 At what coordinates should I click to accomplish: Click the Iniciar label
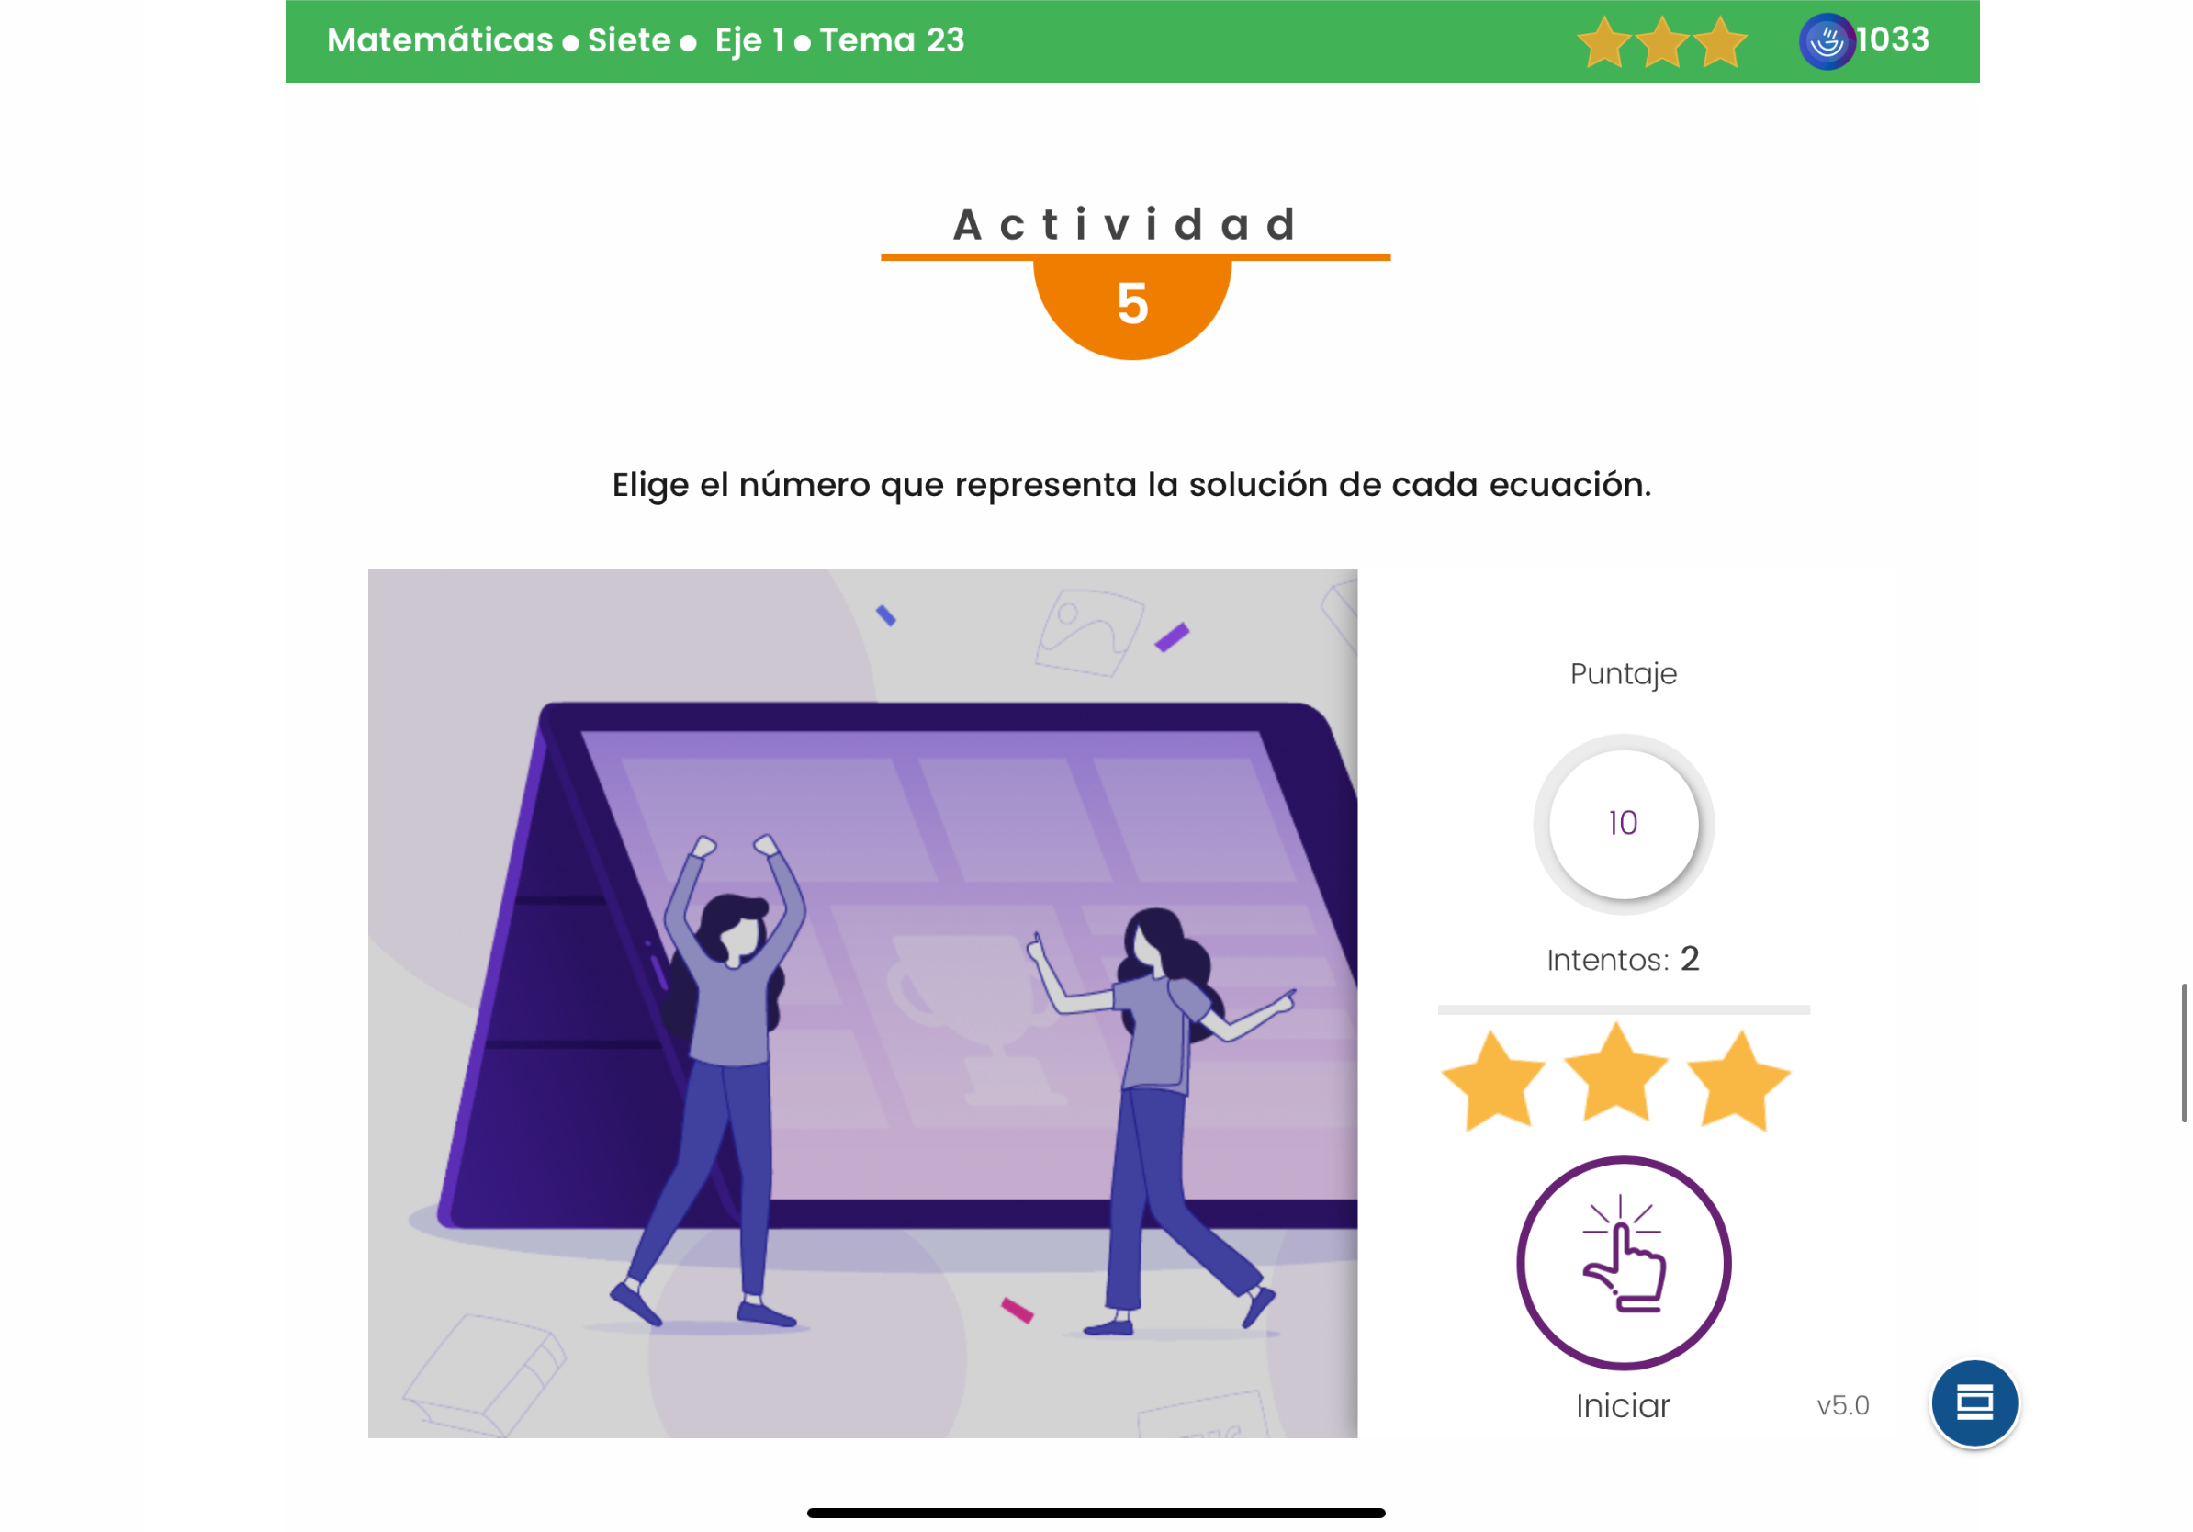(1623, 1405)
